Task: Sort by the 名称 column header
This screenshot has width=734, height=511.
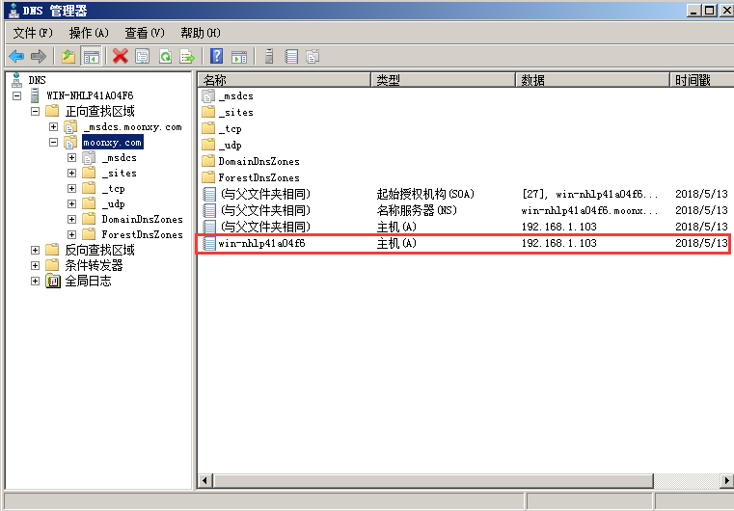Action: [285, 80]
